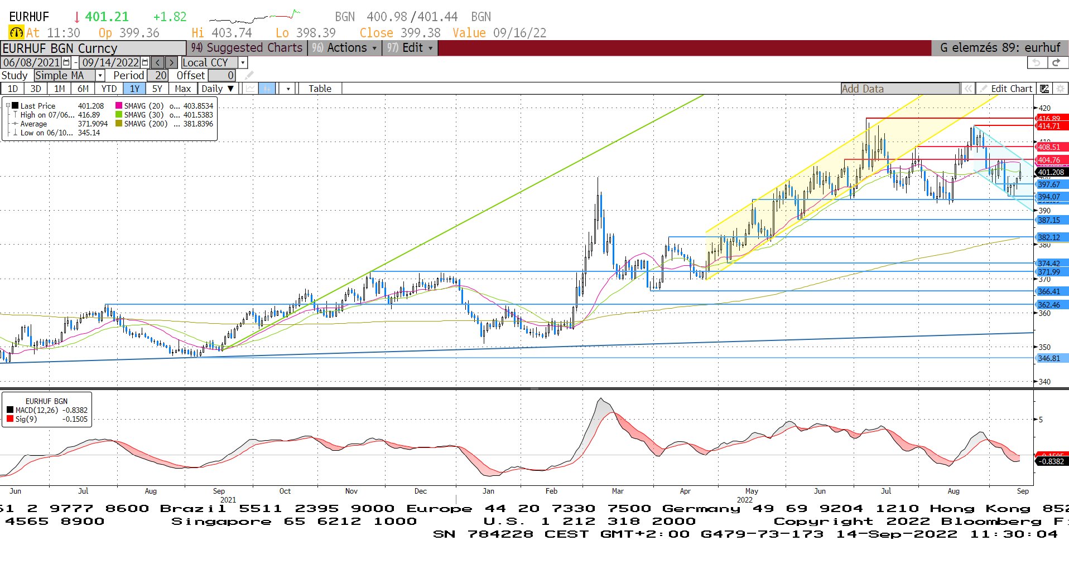The width and height of the screenshot is (1069, 565).
Task: Click the Last Price black color swatch
Action: [15, 105]
